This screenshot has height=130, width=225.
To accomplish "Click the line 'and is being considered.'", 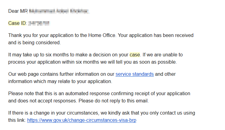I will click(34, 42).
